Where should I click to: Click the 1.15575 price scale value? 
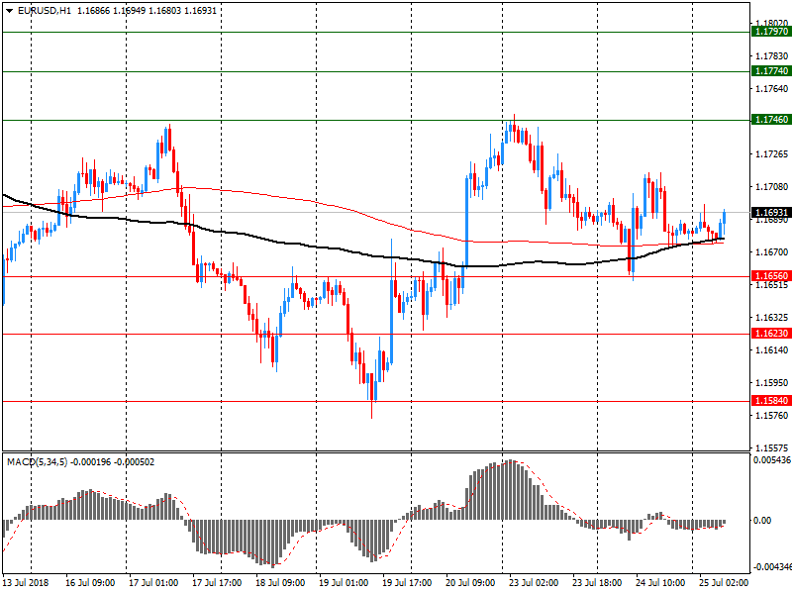pos(772,448)
